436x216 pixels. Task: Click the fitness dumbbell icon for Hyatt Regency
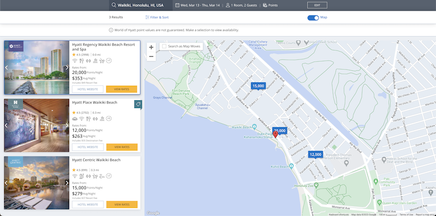tap(88, 61)
